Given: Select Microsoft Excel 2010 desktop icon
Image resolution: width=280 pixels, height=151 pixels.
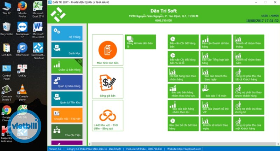Looking at the screenshot, I should tap(38, 9).
